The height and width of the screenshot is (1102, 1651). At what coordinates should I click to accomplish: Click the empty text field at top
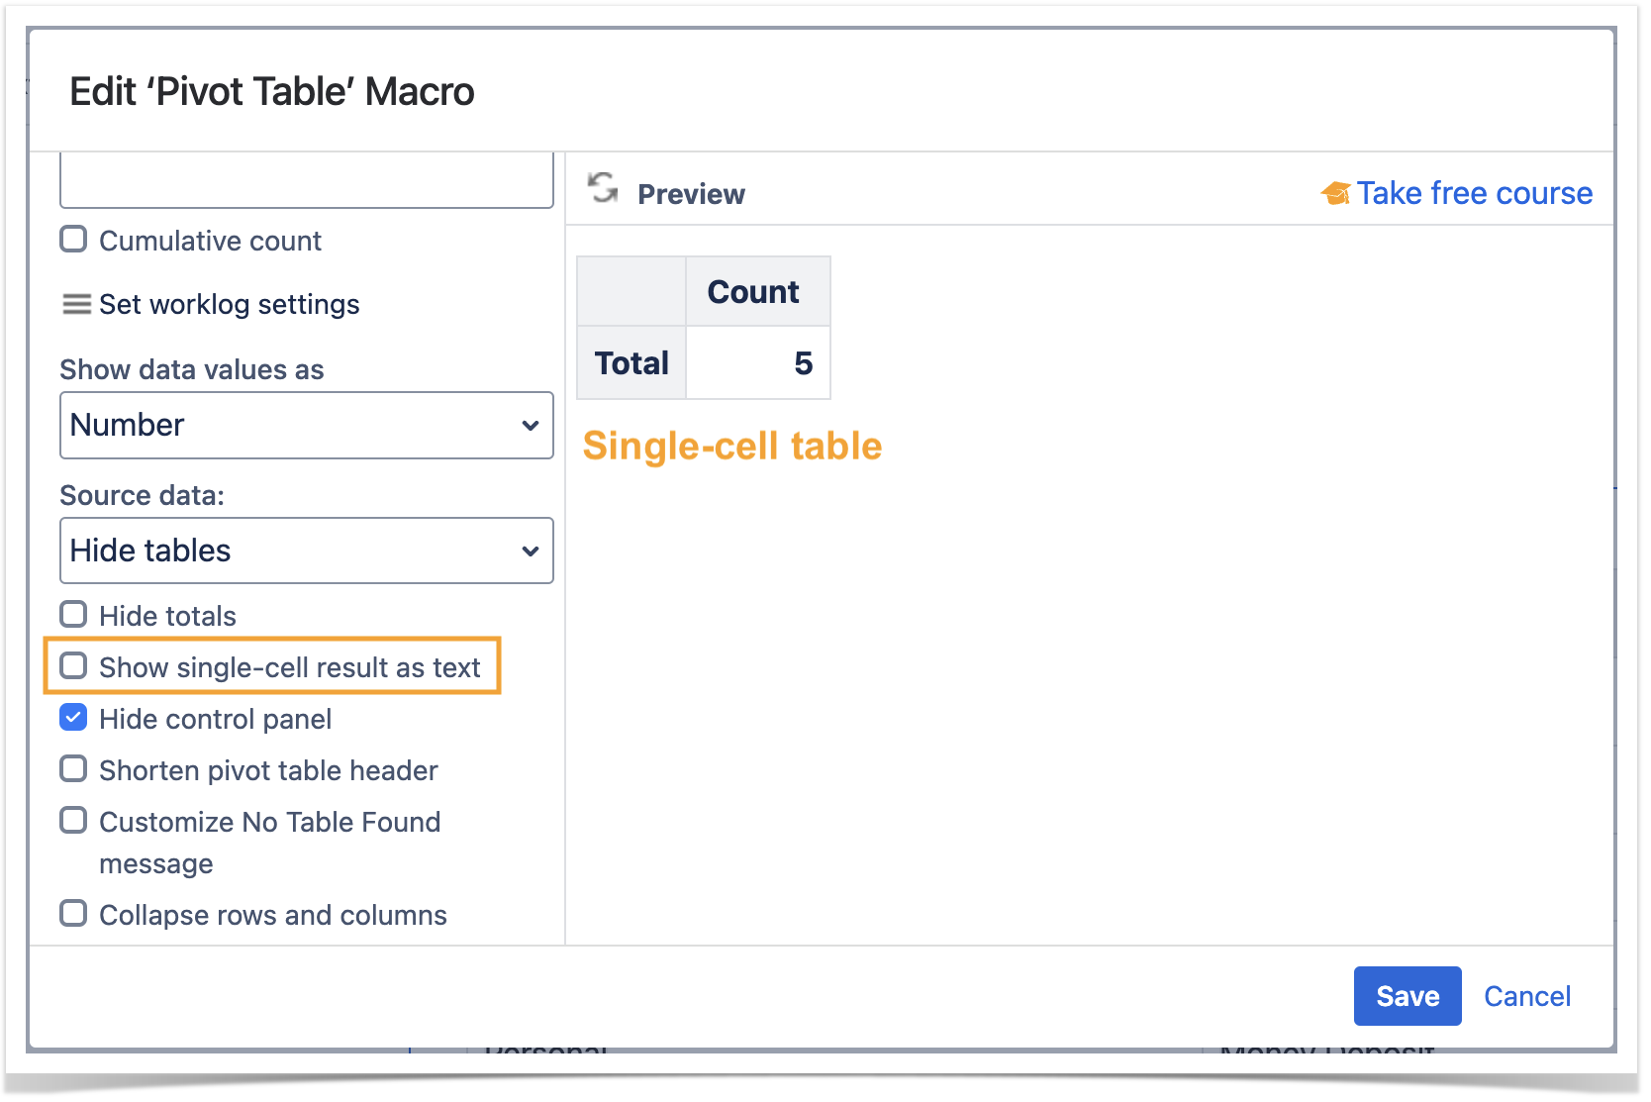306,181
